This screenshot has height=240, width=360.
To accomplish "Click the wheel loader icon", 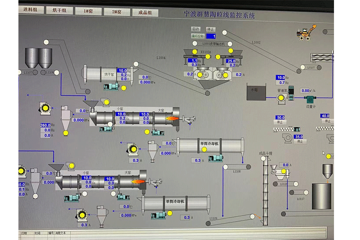I will pos(306,33).
